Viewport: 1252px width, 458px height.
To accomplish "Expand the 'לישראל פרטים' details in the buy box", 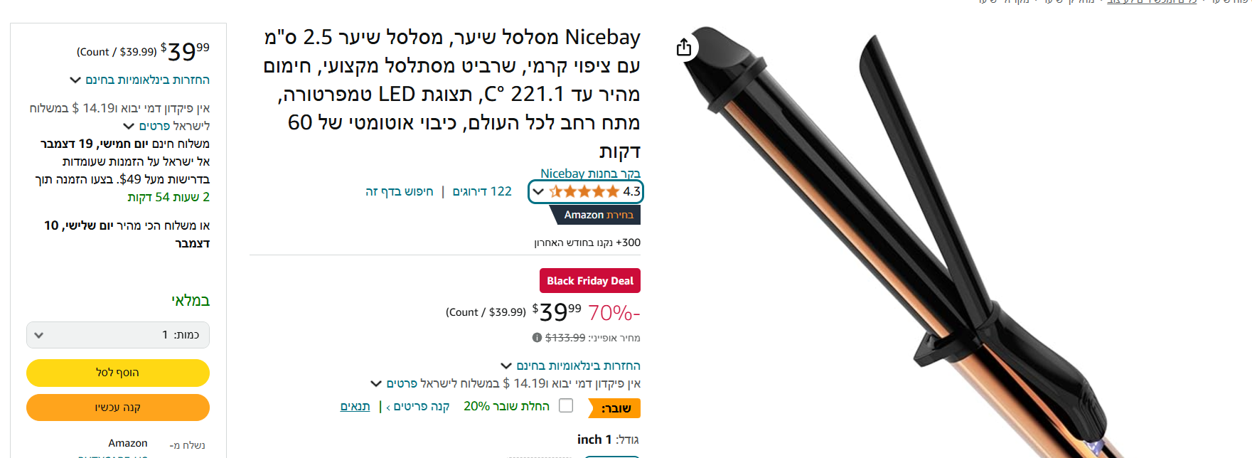I will pyautogui.click(x=167, y=126).
